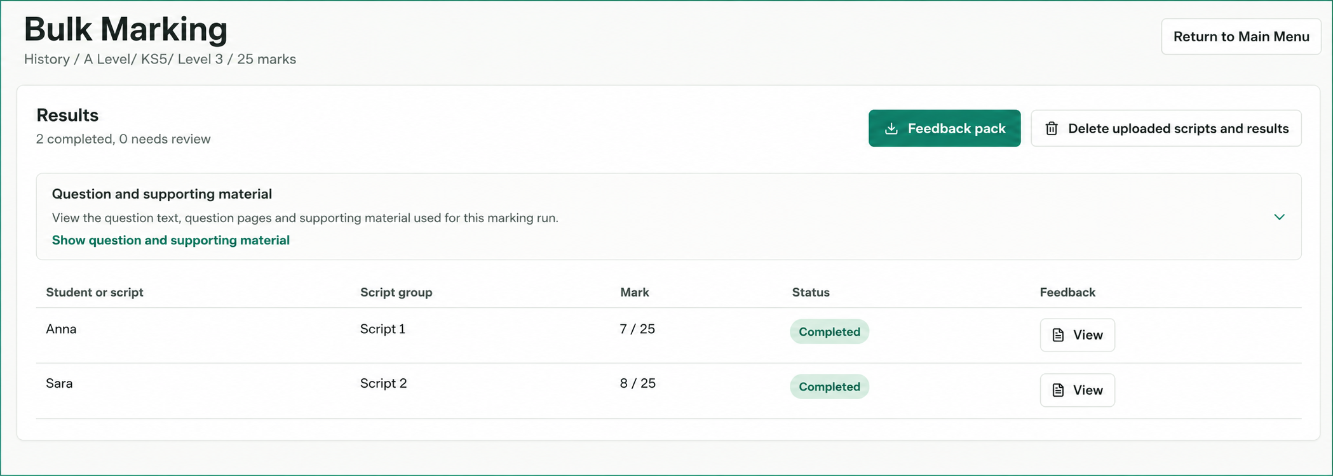Click the '2 completed, 0 needs review' summary
Screen dimensions: 1333x476
[123, 139]
